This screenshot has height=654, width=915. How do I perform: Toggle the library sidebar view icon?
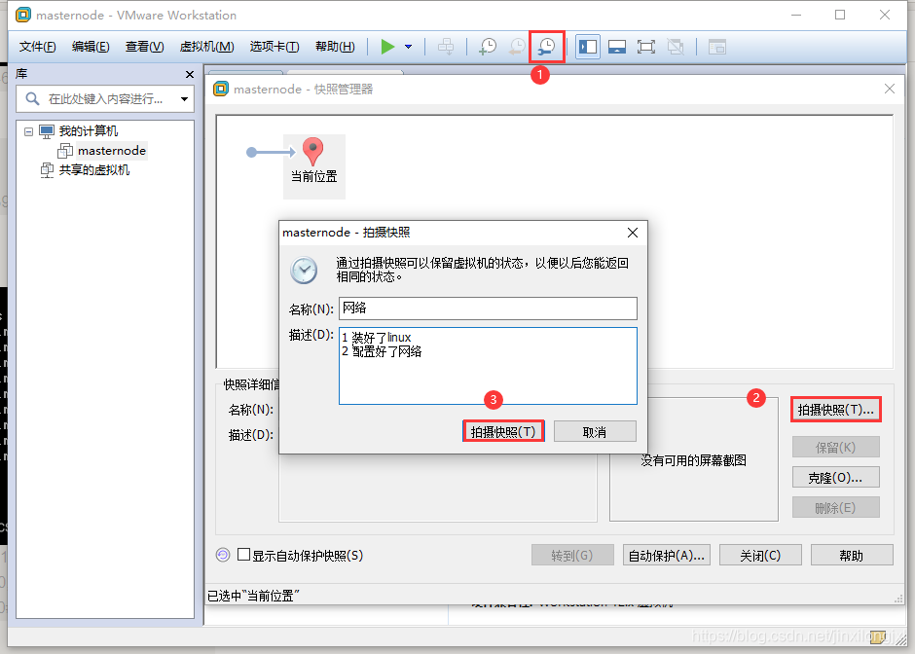tap(588, 47)
